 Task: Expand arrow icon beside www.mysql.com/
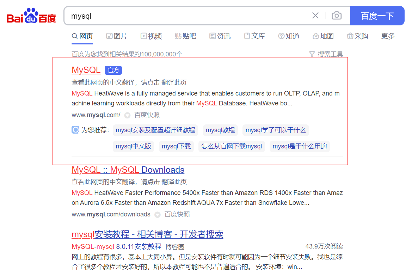127,115
